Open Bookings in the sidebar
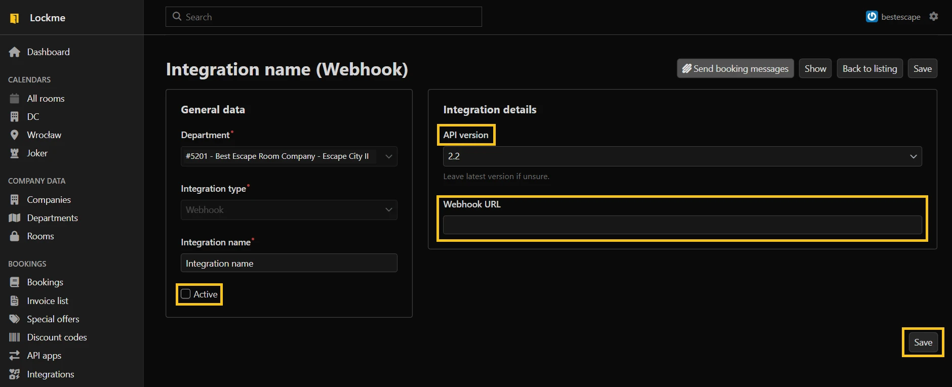Screen dimensions: 952x387 coord(45,282)
